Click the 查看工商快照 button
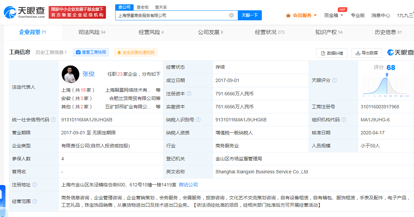The height and width of the screenshot is (217, 414). point(91,52)
